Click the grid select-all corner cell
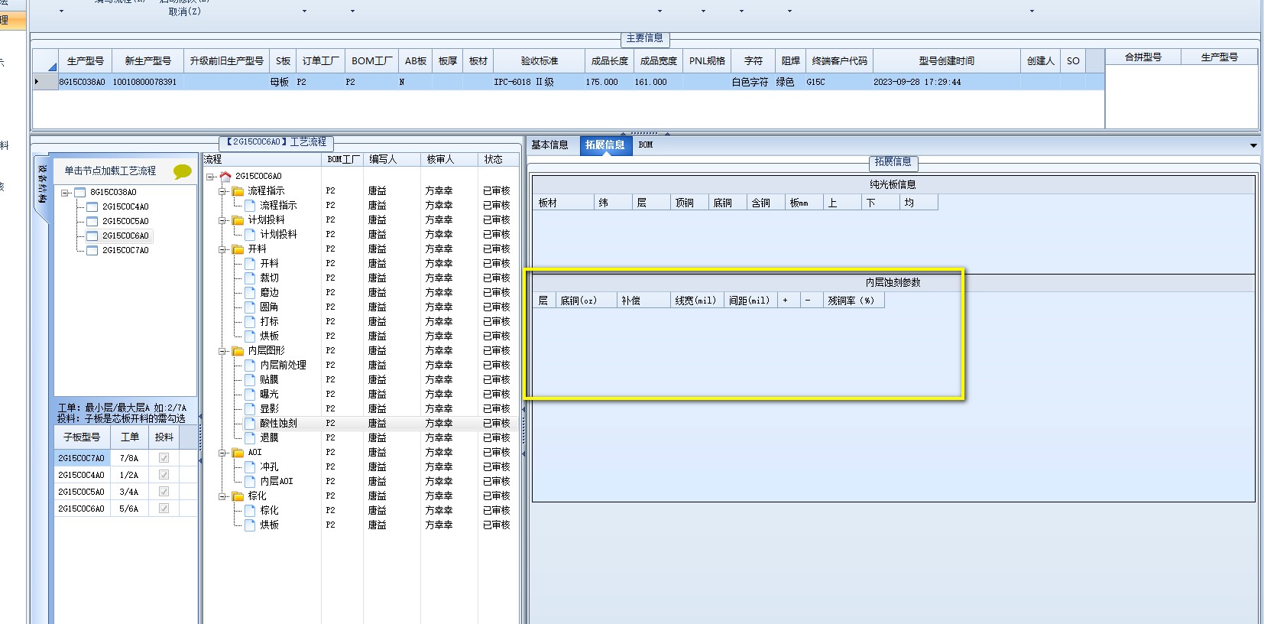The height and width of the screenshot is (624, 1264). [x=45, y=60]
